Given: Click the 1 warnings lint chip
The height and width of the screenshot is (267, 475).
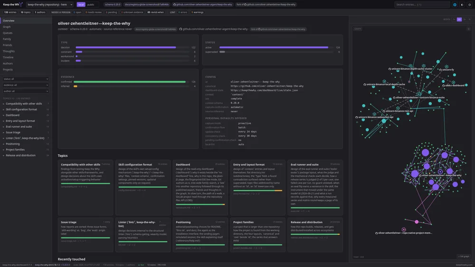Looking at the screenshot, I should point(198,12).
